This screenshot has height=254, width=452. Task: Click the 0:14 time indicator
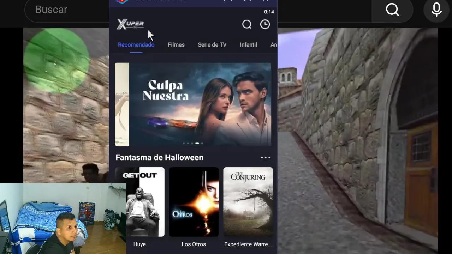[269, 12]
